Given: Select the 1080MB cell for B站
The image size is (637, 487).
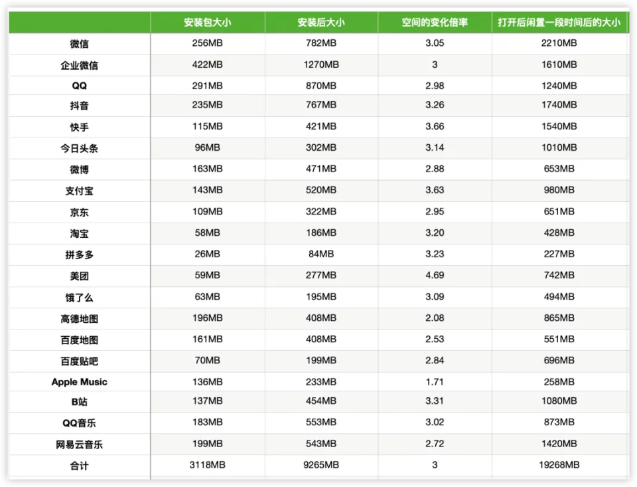Looking at the screenshot, I should tap(559, 401).
